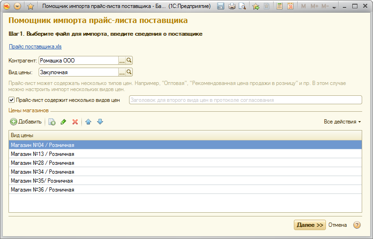The image size is (373, 239).
Task: Select row Магазин №13 / Розничная
Action: [x=185, y=154]
